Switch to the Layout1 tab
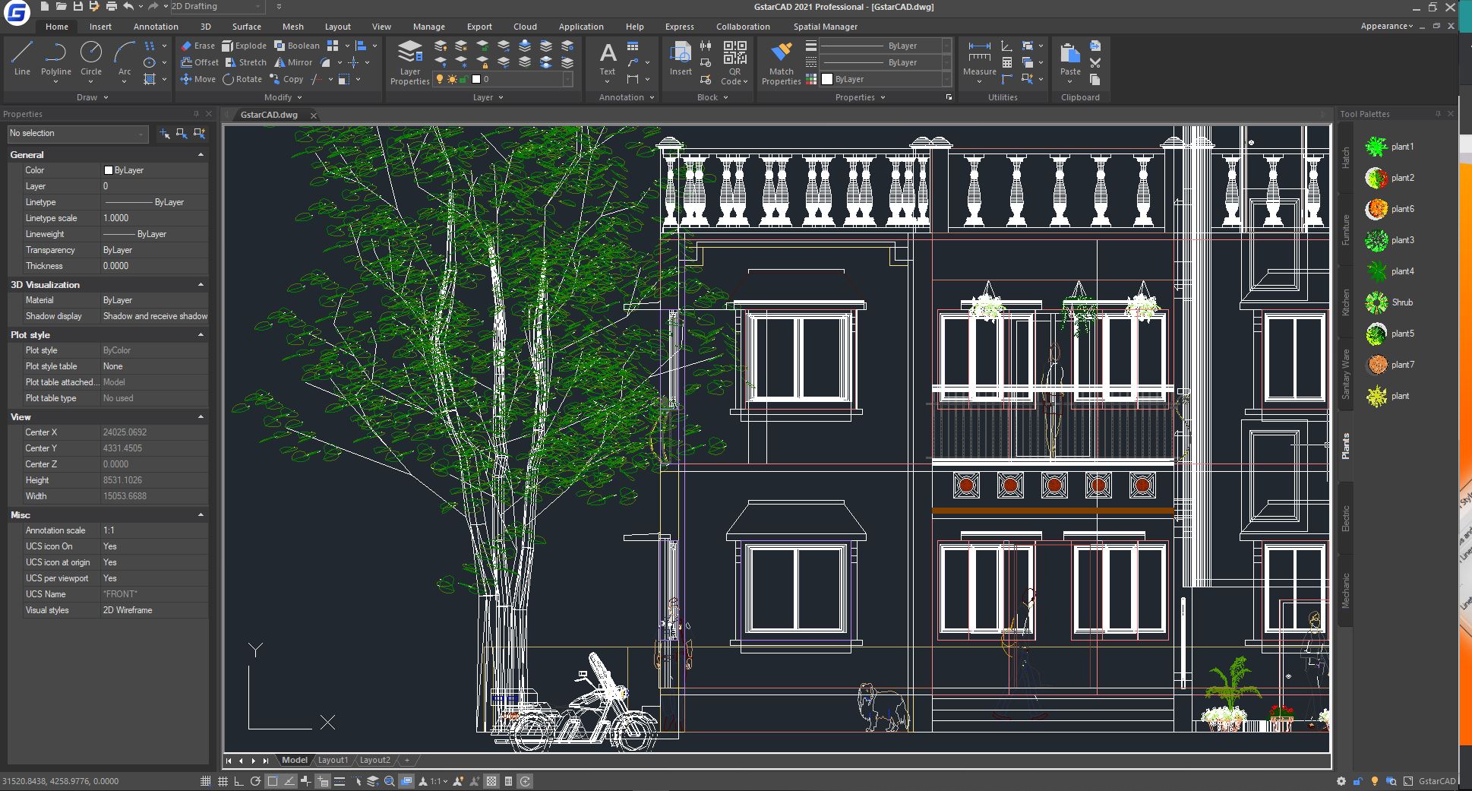Viewport: 1472px width, 791px height. (x=333, y=759)
